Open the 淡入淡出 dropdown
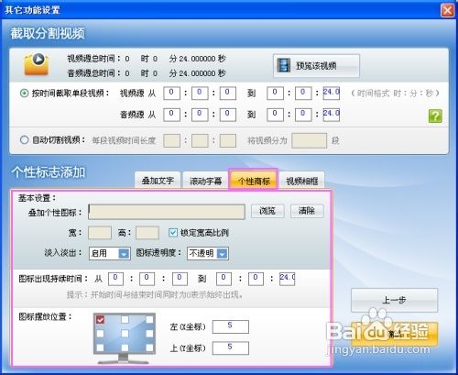Screen dimensions: 458x375 click(110, 253)
